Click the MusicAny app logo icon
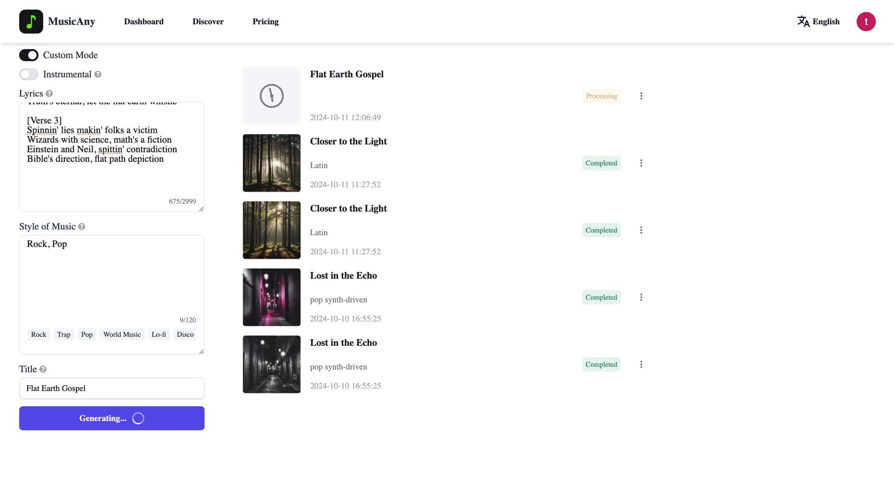The width and height of the screenshot is (895, 492). [31, 21]
